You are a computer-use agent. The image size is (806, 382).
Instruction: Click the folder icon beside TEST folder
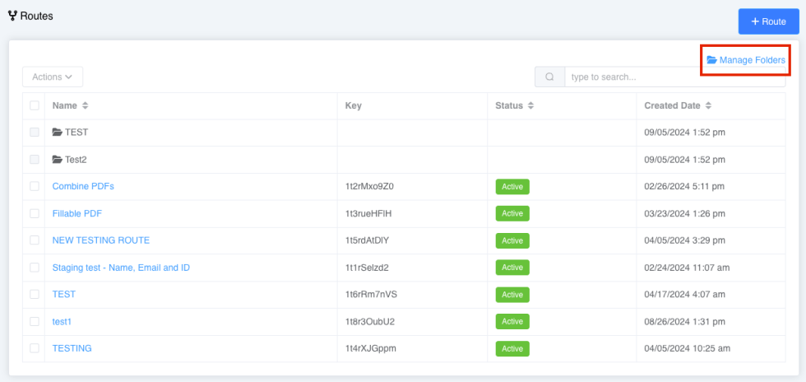[57, 133]
